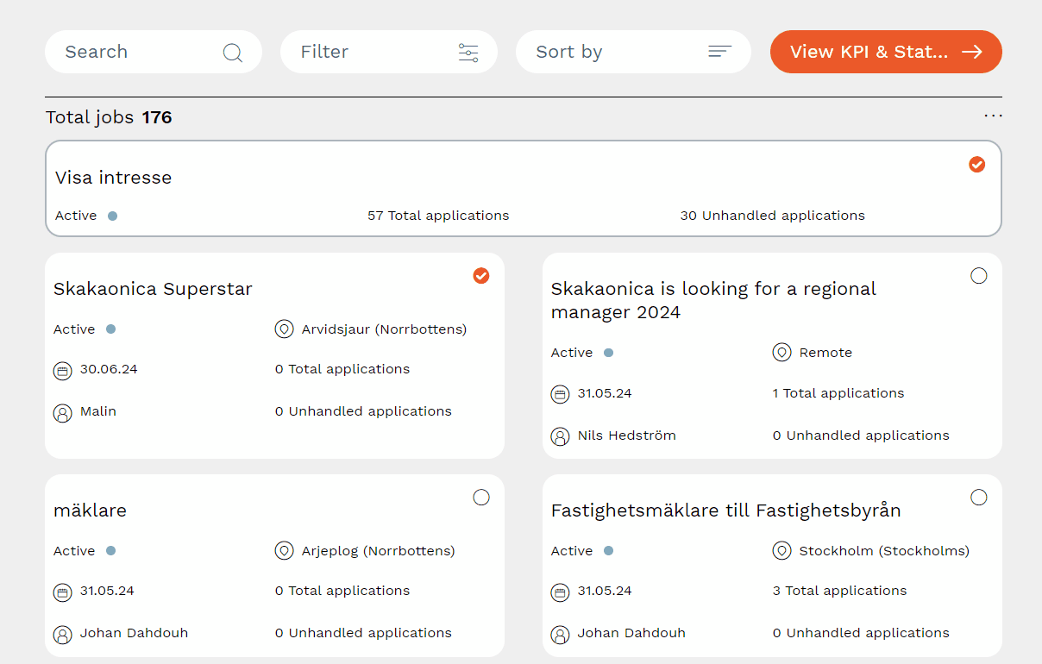Open the Filter dropdown
The width and height of the screenshot is (1042, 664).
coord(388,52)
